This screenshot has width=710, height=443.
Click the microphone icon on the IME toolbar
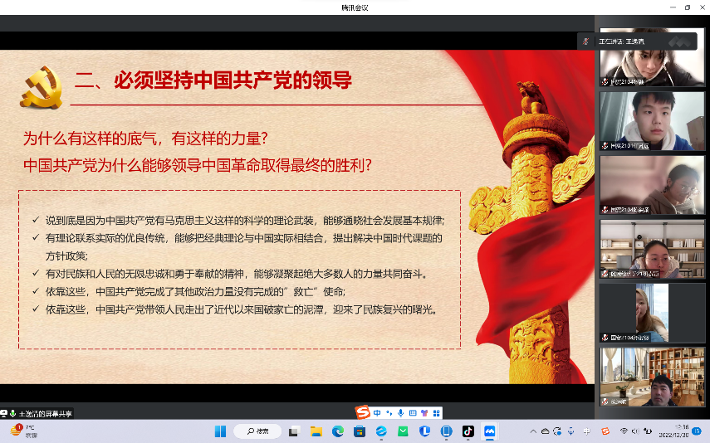coord(400,412)
